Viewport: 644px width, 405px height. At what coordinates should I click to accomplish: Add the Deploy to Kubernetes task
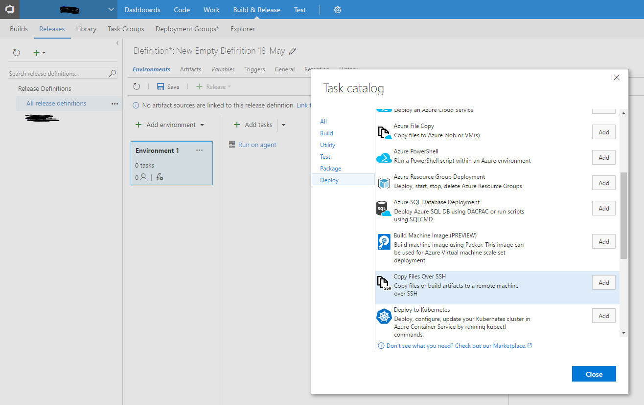(604, 316)
